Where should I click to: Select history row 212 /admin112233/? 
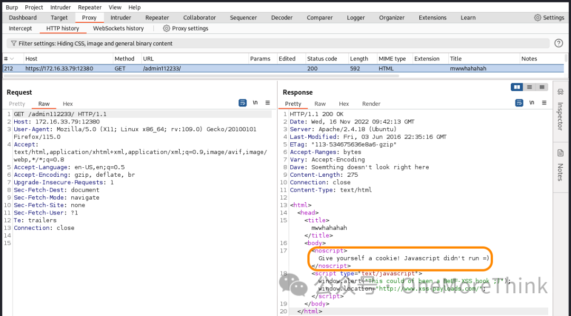[283, 68]
